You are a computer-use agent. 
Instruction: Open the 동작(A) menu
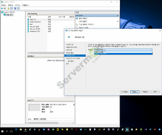(11, 5)
